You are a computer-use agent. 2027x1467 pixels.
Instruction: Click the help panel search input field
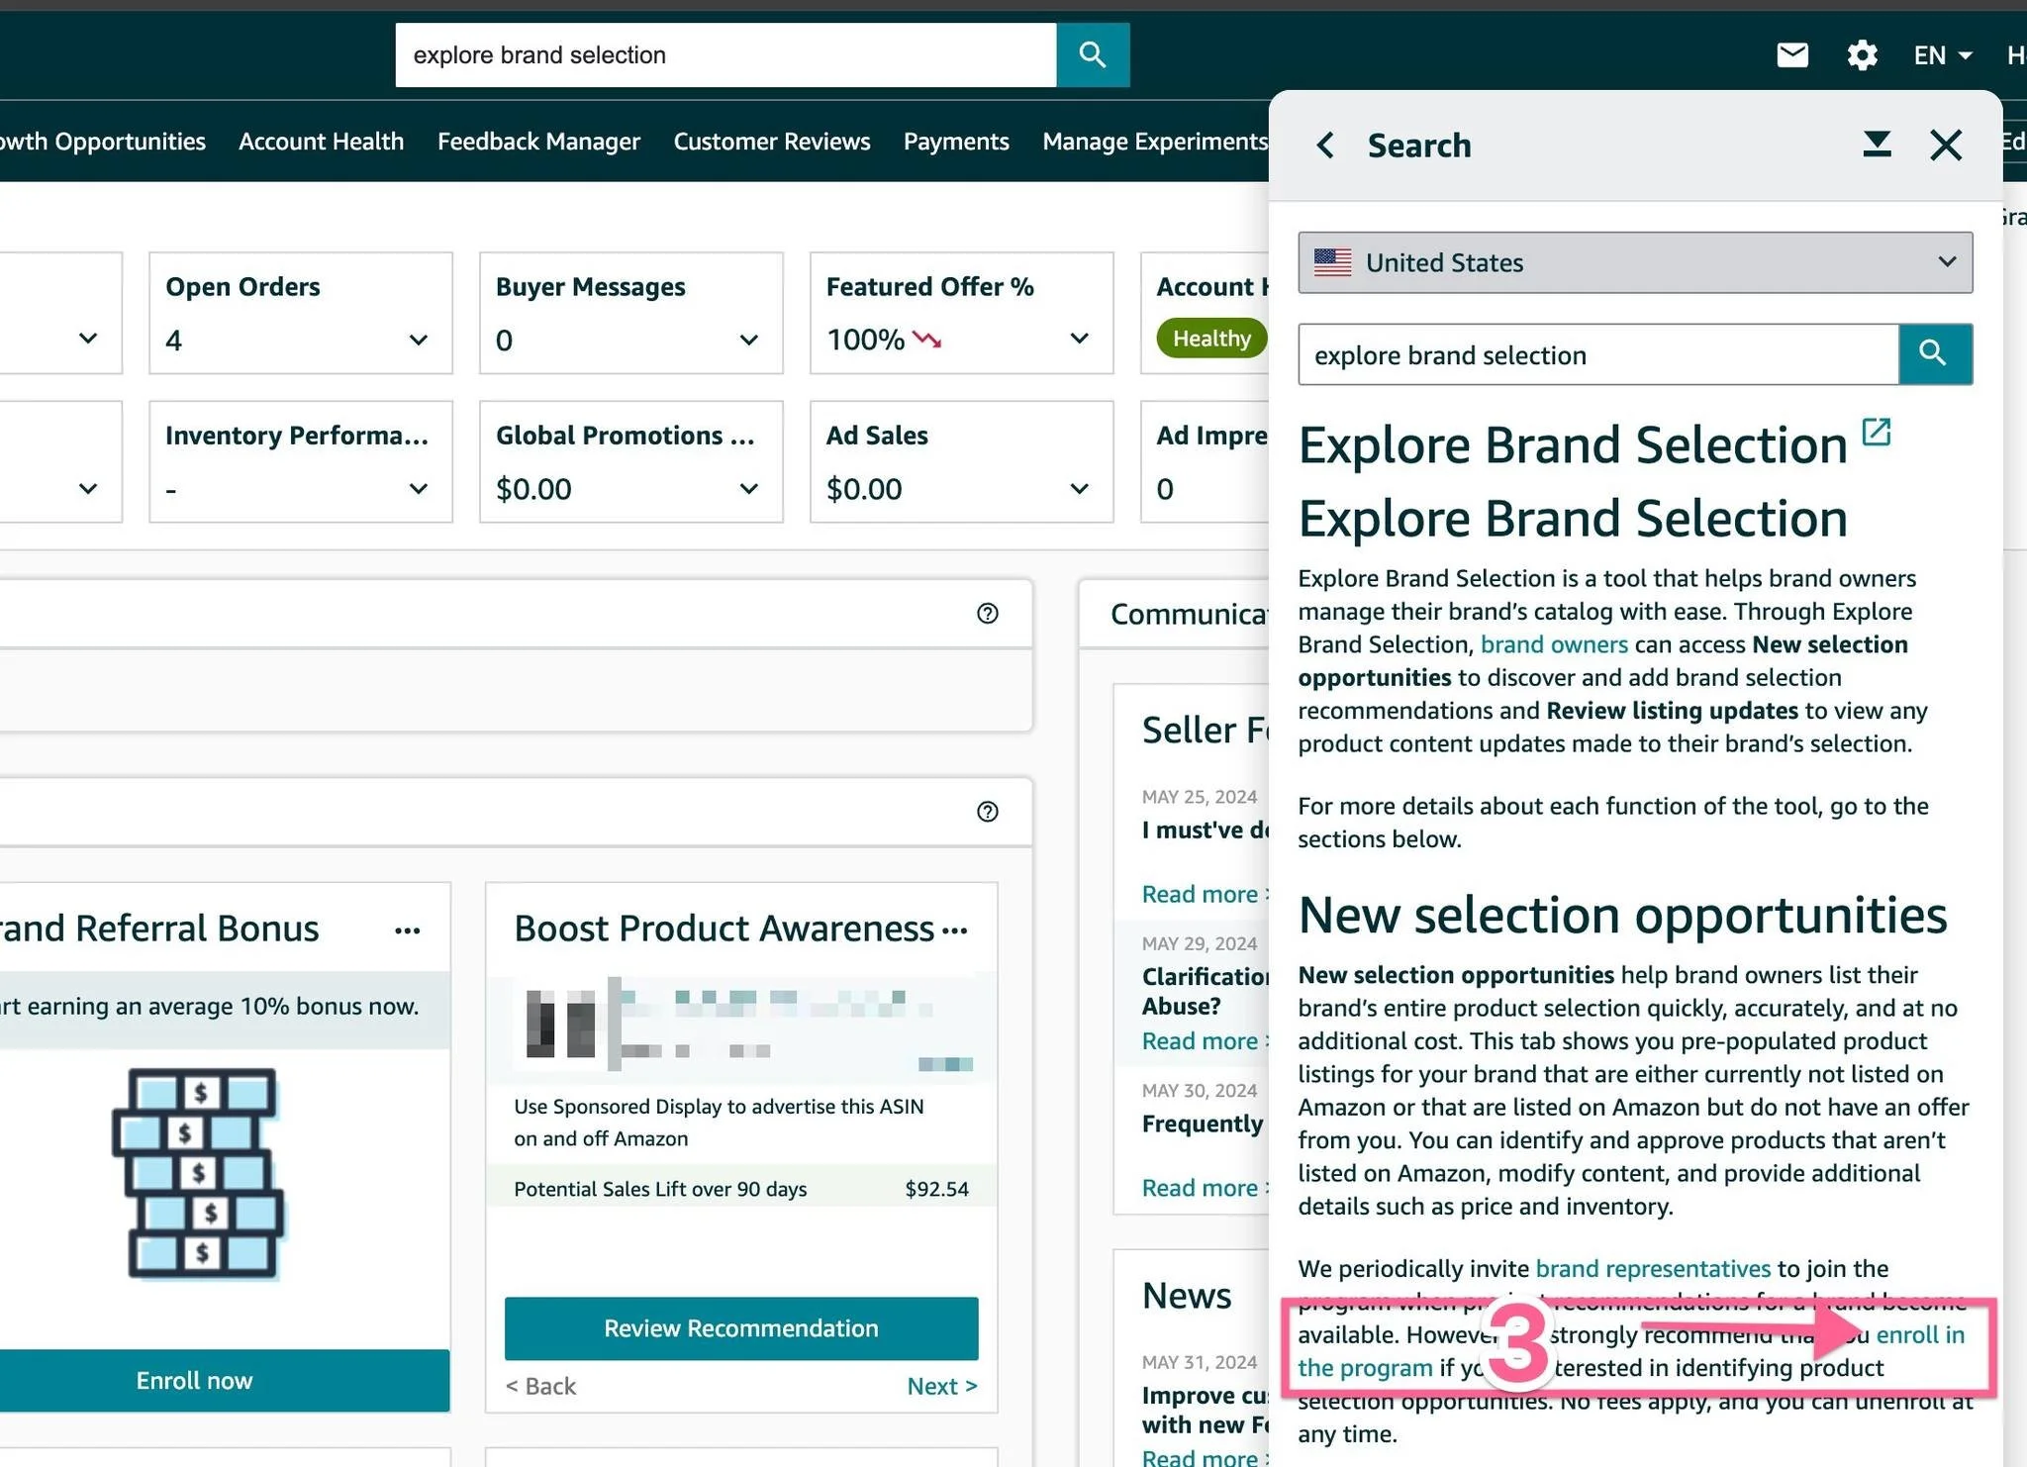click(x=1597, y=354)
